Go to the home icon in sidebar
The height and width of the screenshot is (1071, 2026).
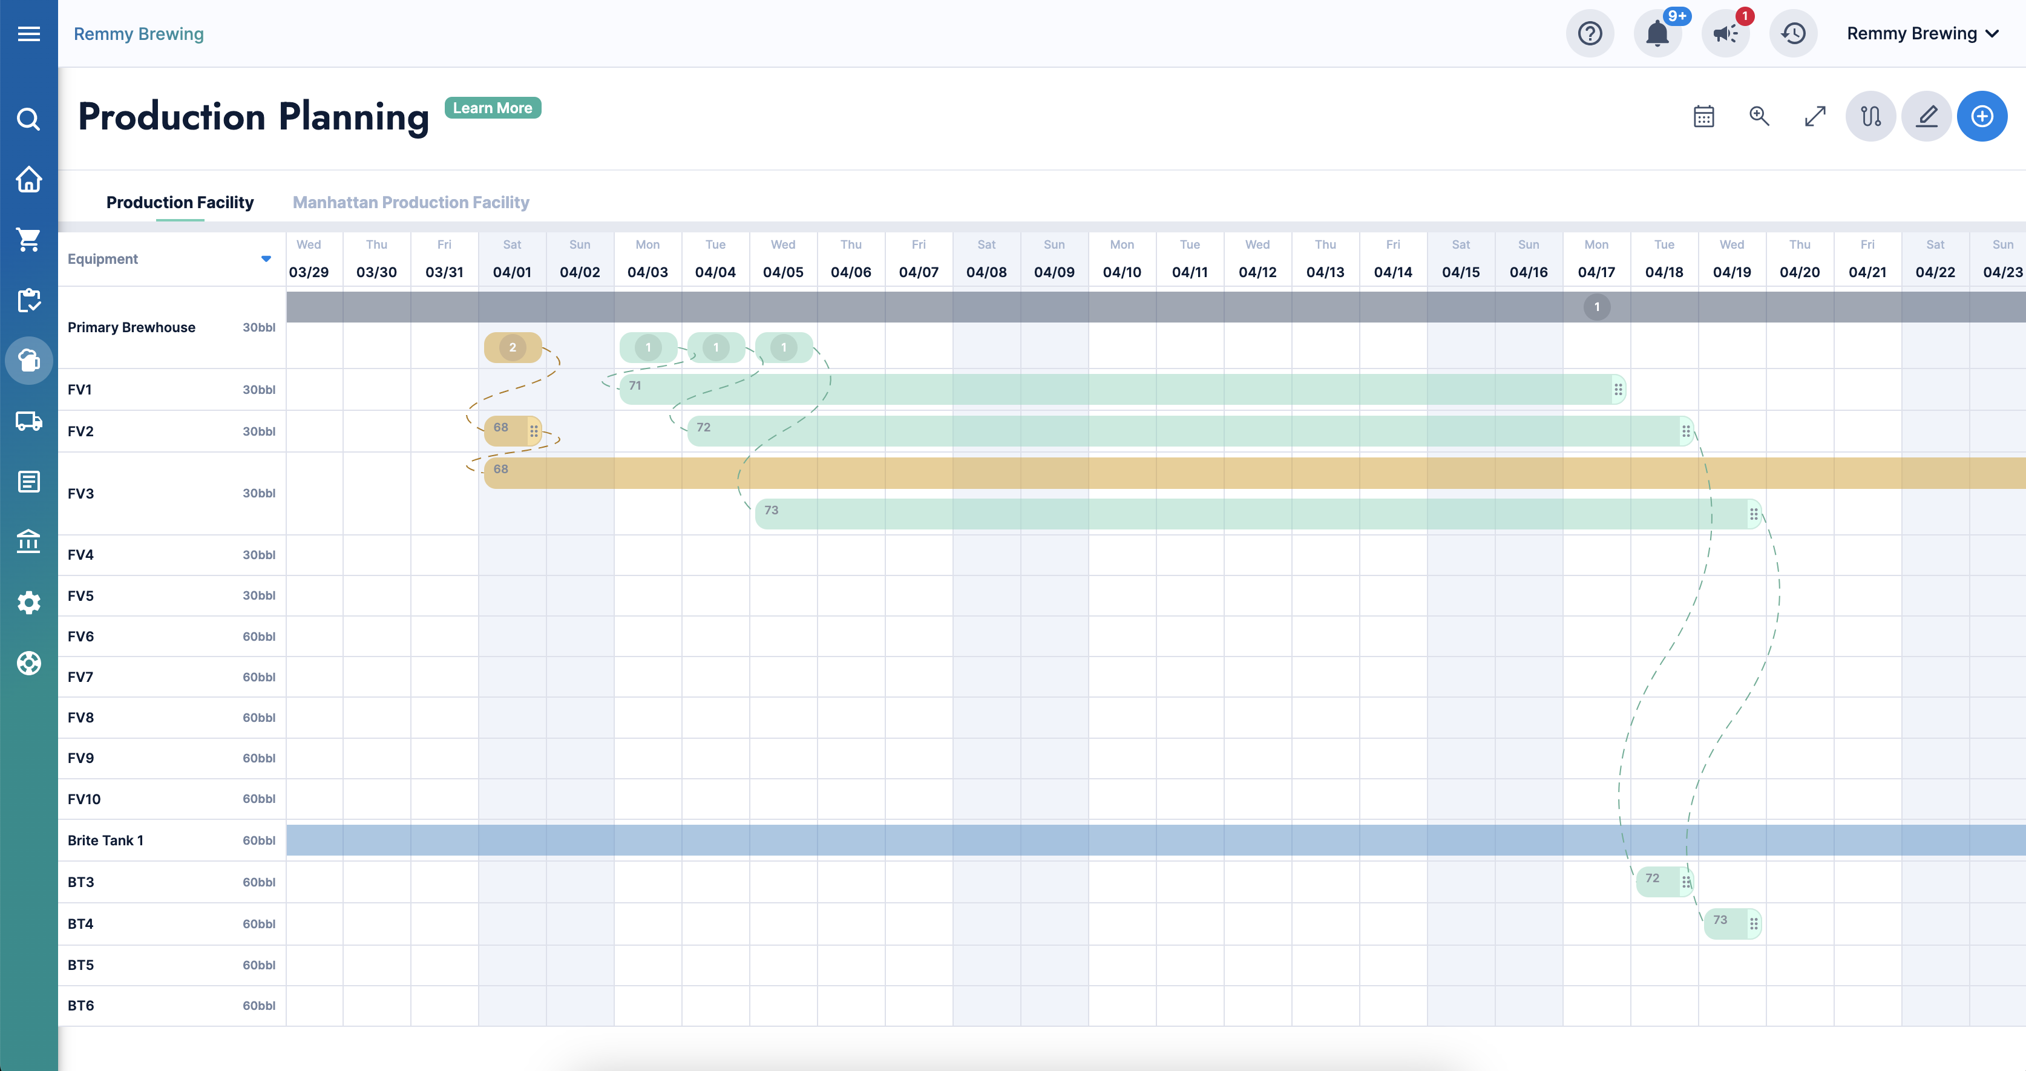[28, 180]
